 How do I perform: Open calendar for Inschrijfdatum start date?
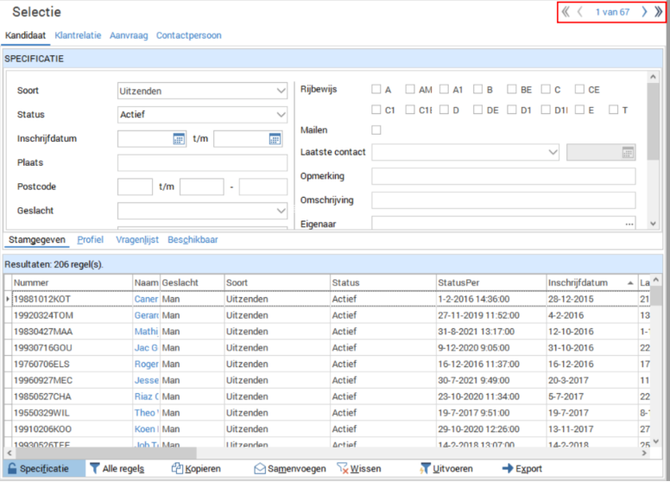pos(179,138)
